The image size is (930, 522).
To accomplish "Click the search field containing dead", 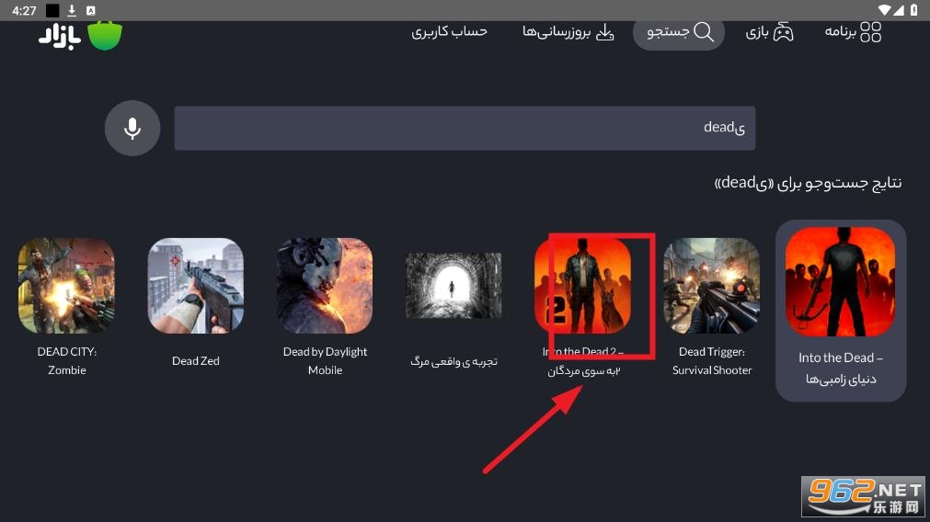I will [x=465, y=128].
